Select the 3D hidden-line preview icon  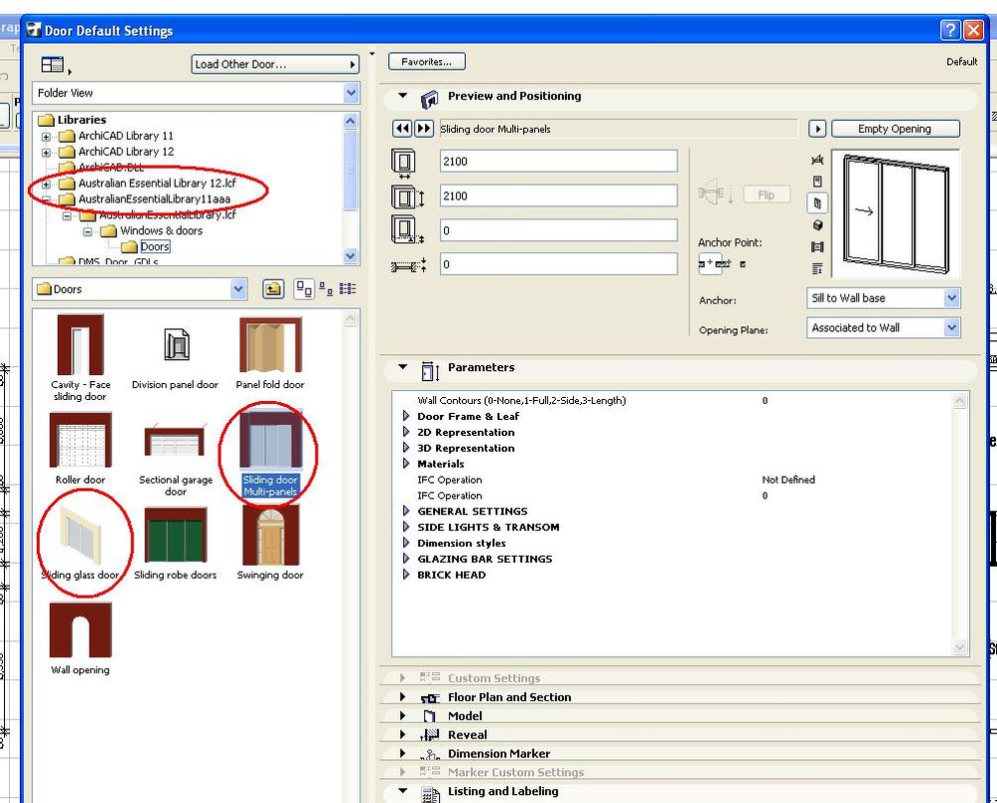tap(817, 203)
